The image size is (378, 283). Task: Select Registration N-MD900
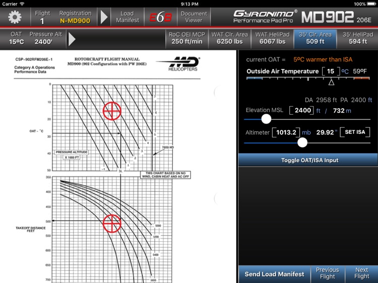pos(75,17)
